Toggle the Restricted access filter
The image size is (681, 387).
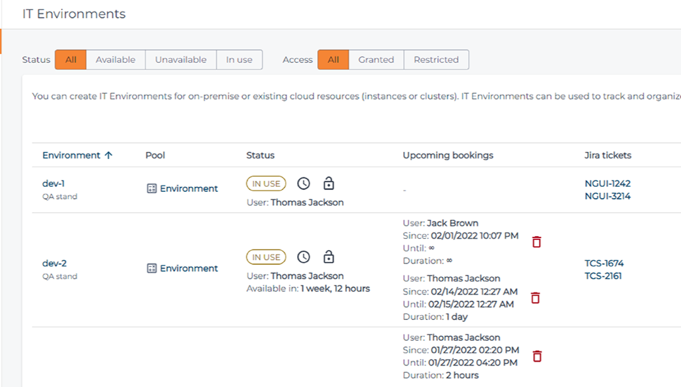(x=436, y=59)
